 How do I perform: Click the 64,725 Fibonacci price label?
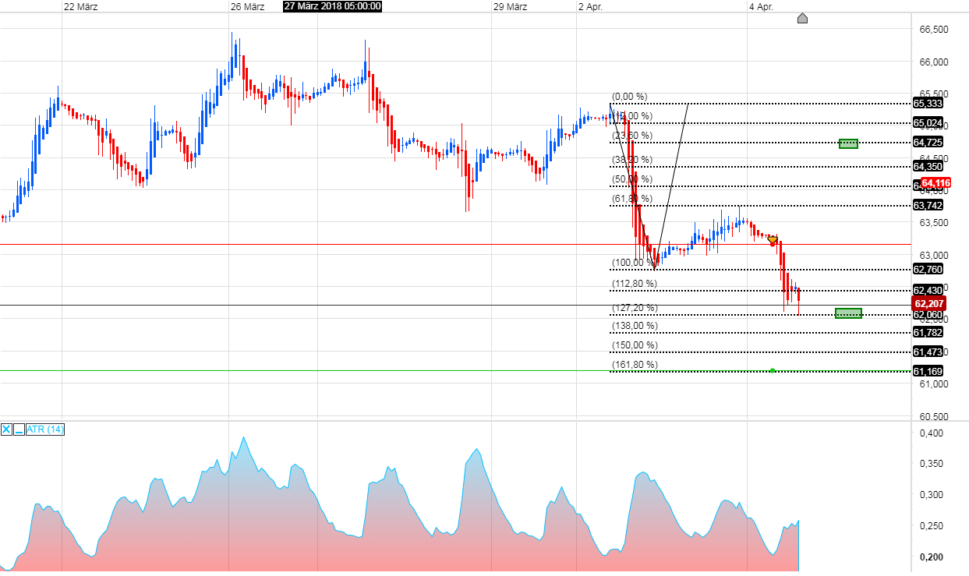[x=928, y=143]
